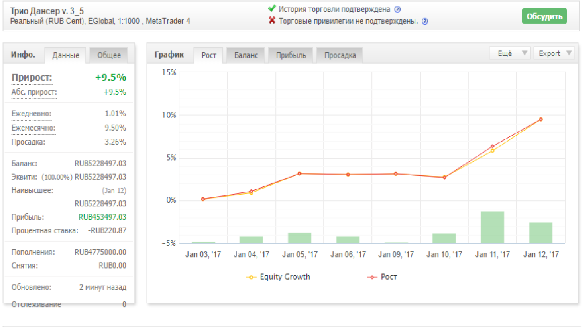The width and height of the screenshot is (582, 327).
Task: Open help icon beside trading privileges
Action: (425, 21)
